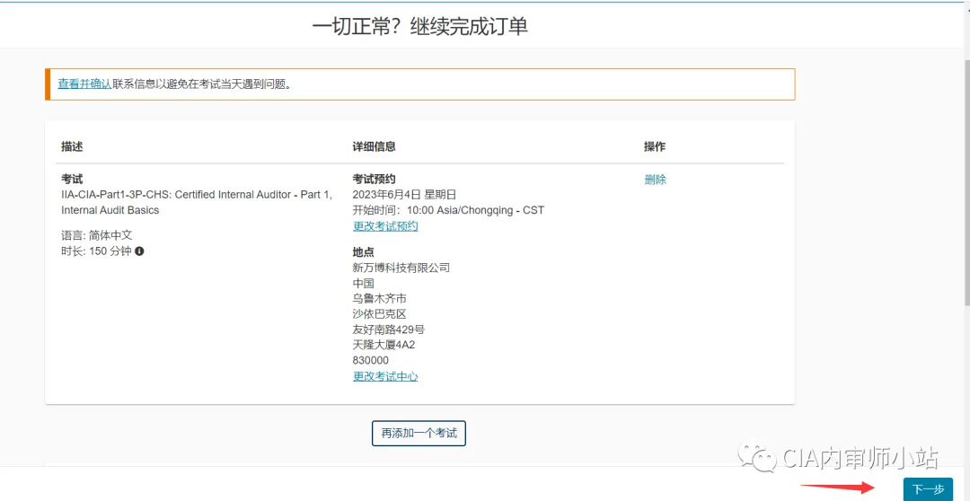Proceed with the 下一步 button
970x501 pixels.
[x=928, y=490]
